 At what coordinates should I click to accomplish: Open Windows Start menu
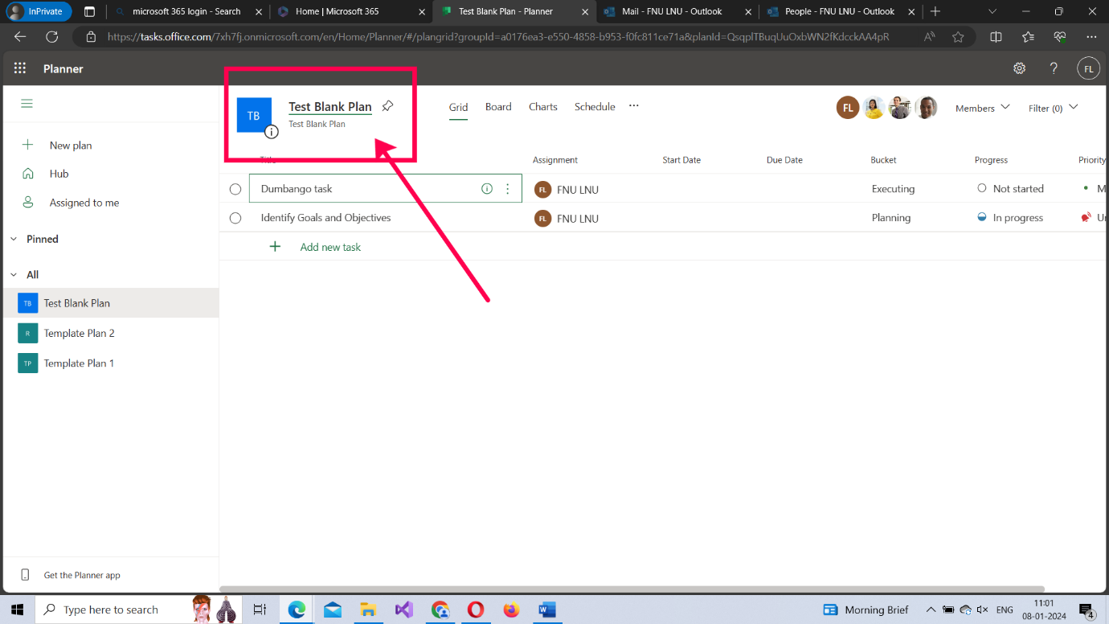click(x=17, y=610)
